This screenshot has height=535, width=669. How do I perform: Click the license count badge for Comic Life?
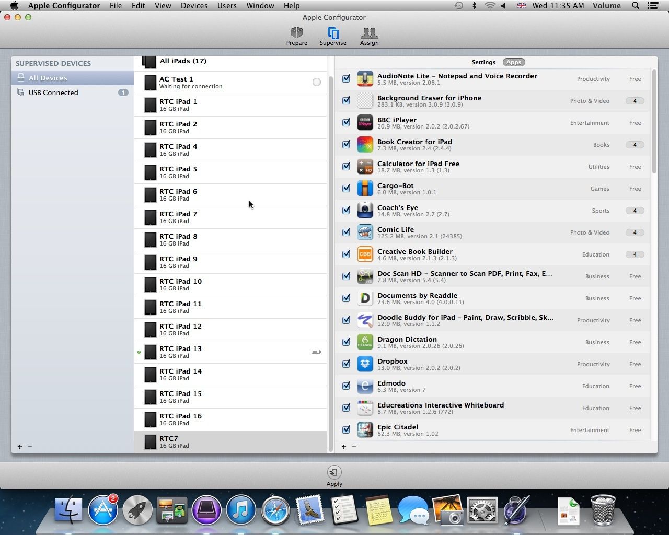point(635,232)
